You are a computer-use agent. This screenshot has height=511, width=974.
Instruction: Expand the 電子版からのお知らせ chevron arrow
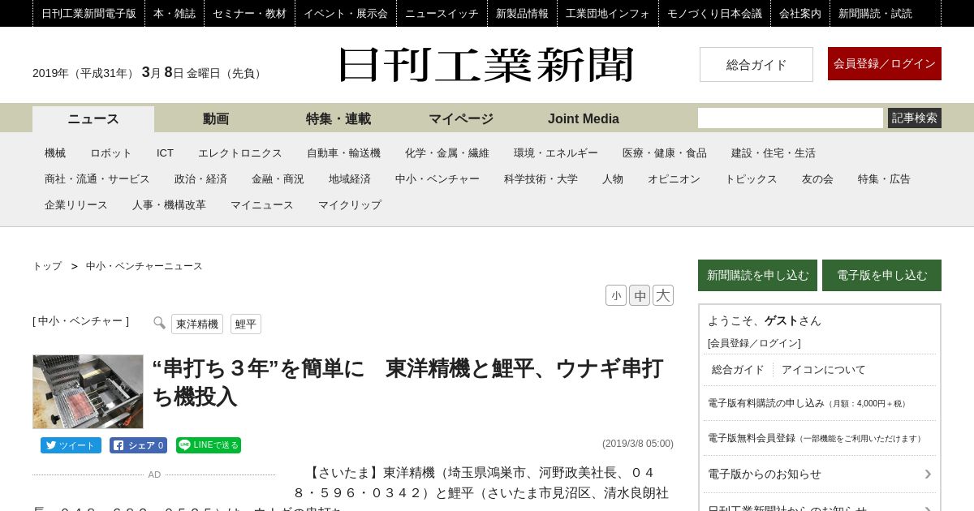928,474
